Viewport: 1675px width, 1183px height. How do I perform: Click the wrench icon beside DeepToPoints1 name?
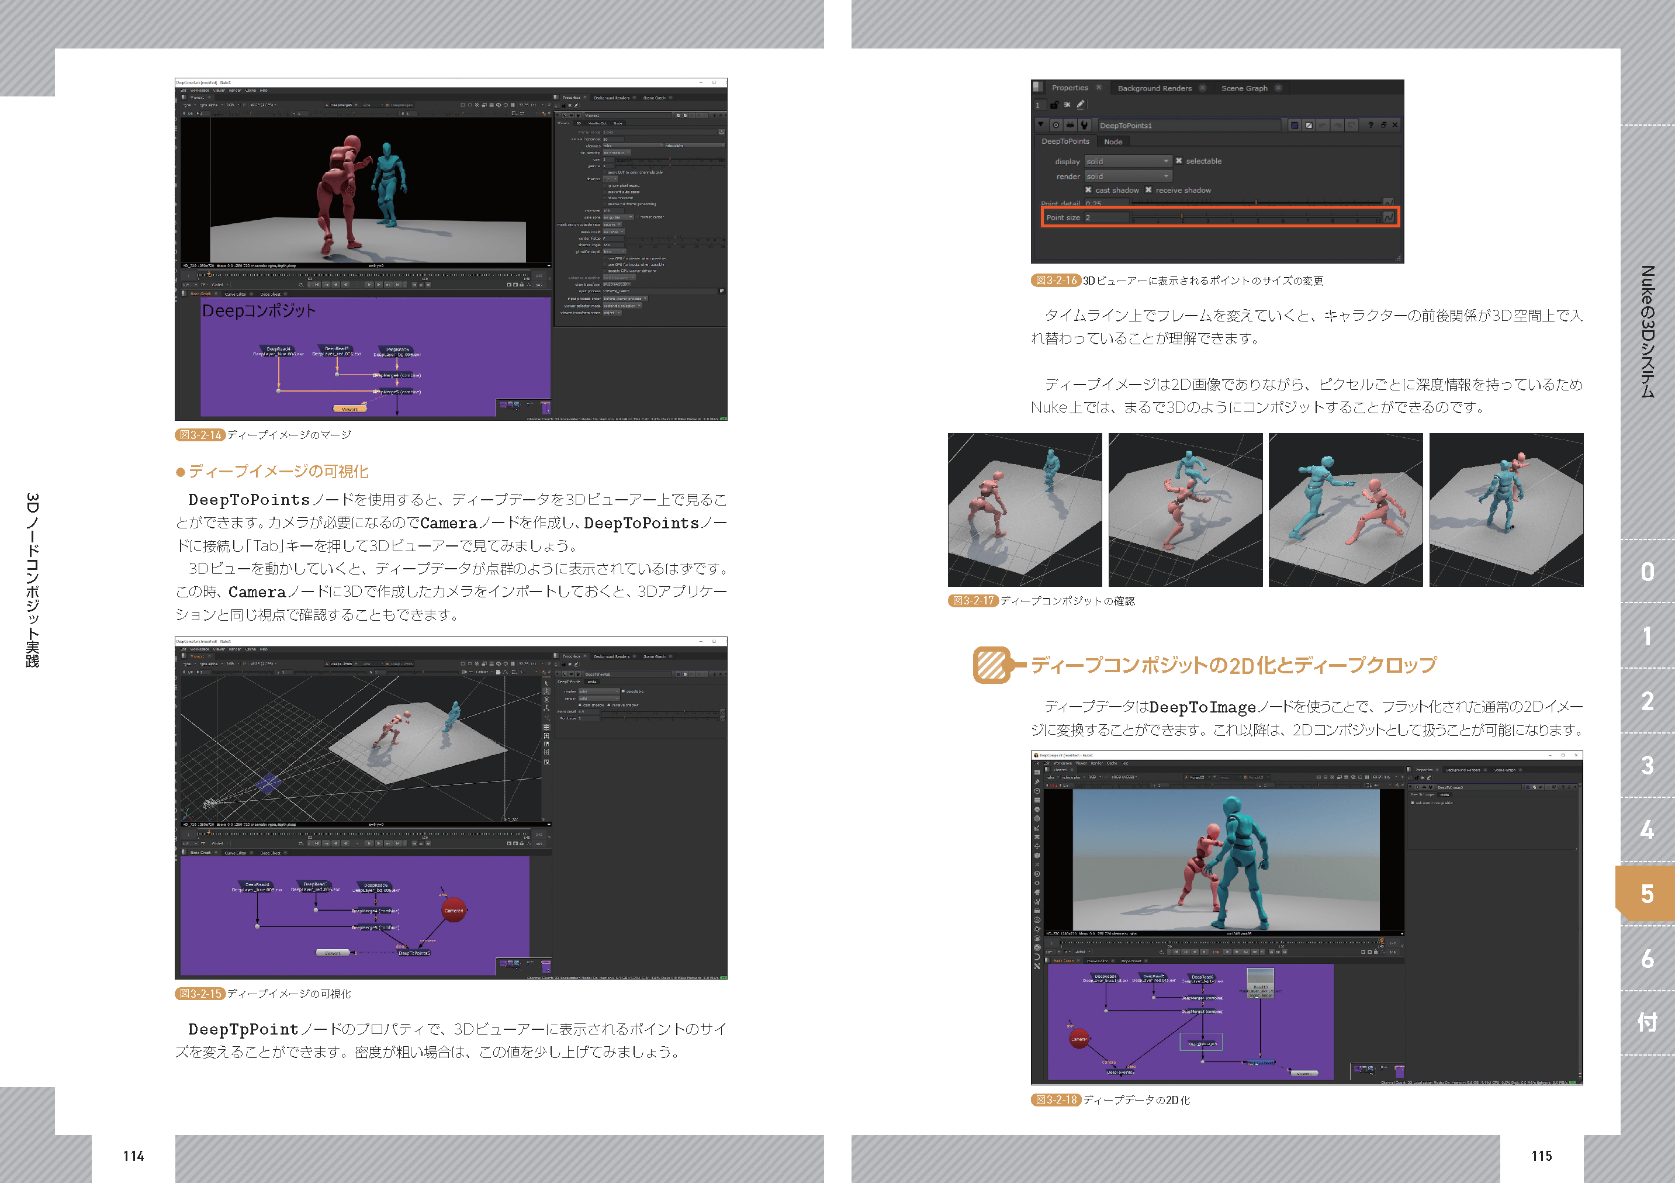(x=1084, y=126)
